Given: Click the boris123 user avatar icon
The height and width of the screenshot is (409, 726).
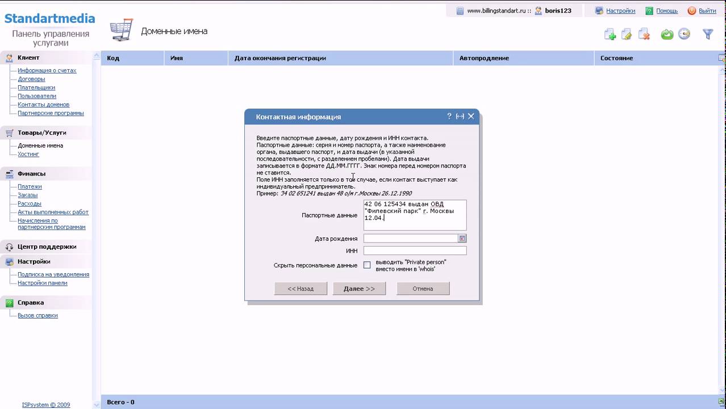Looking at the screenshot, I should 539,11.
